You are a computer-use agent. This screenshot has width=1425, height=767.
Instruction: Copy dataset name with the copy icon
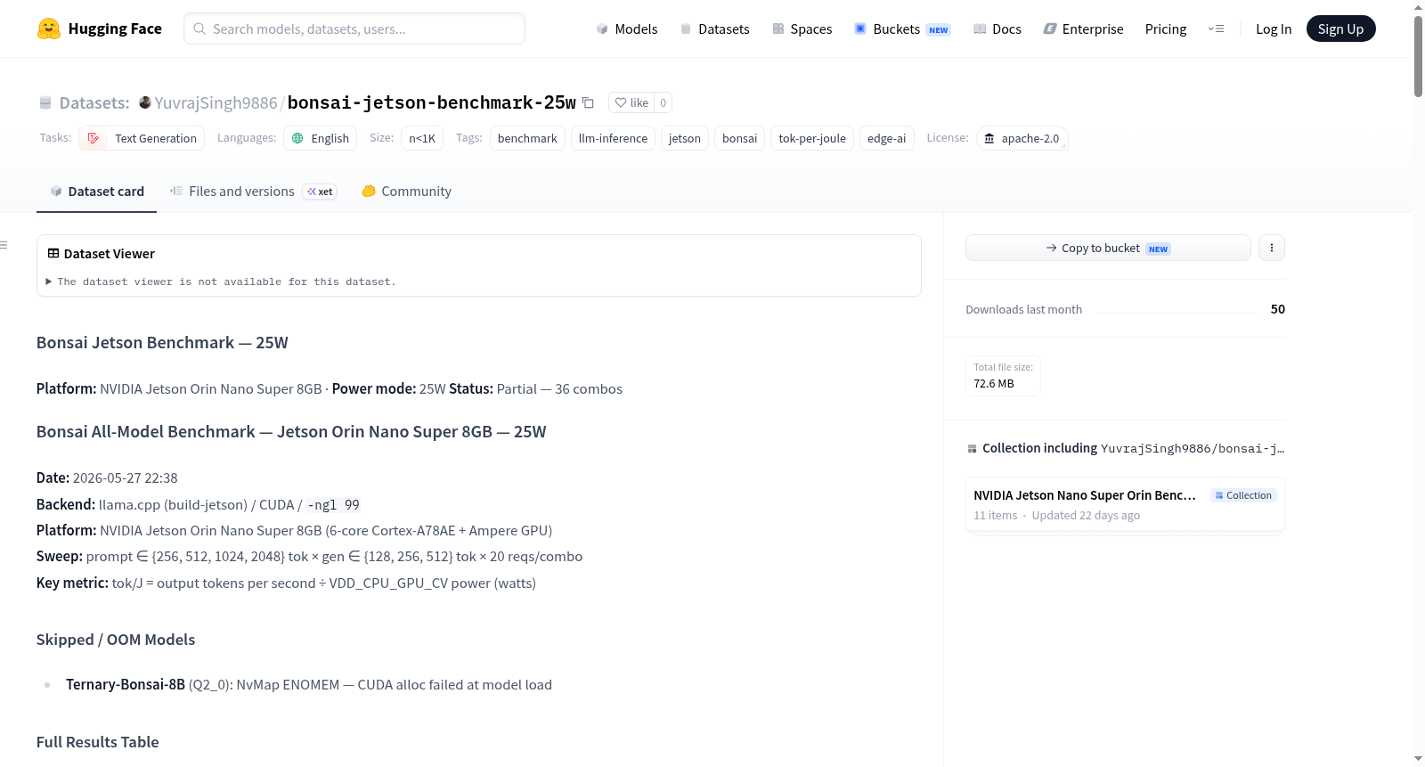click(588, 102)
